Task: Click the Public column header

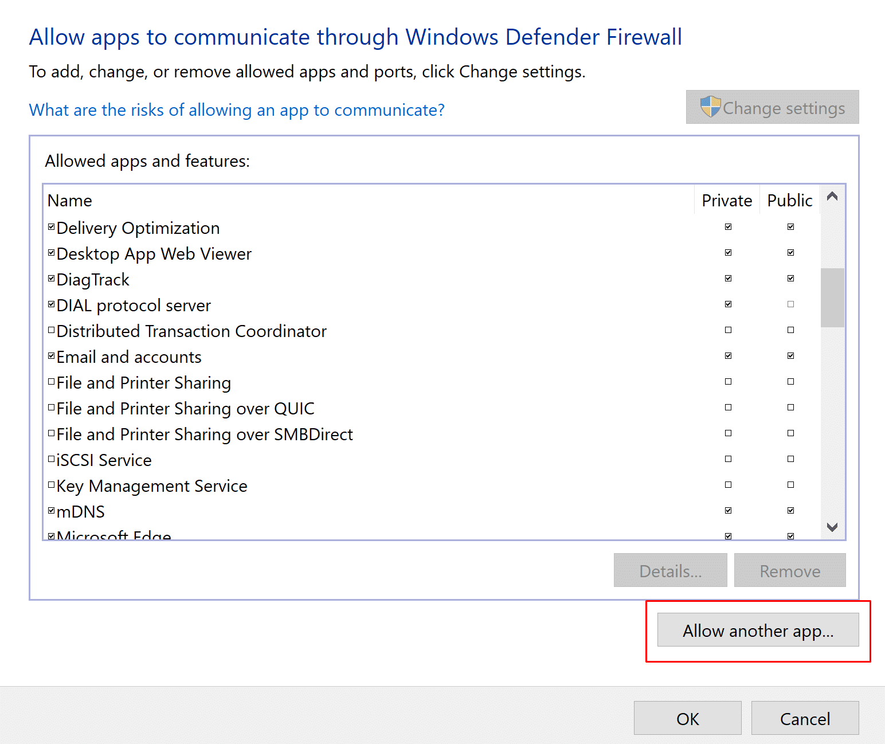Action: point(789,201)
